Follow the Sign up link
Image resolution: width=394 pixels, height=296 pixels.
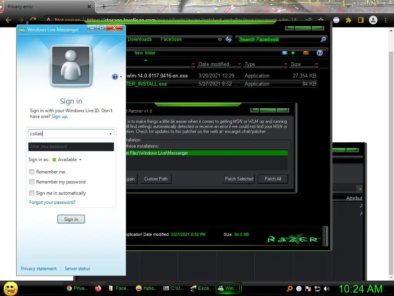[x=60, y=116]
